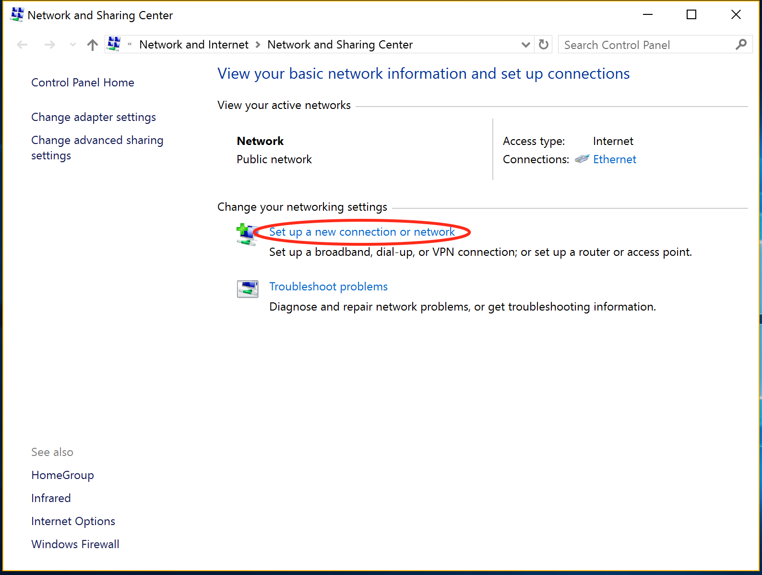The image size is (762, 575).
Task: Close the Network and Sharing Center window
Action: coord(736,15)
